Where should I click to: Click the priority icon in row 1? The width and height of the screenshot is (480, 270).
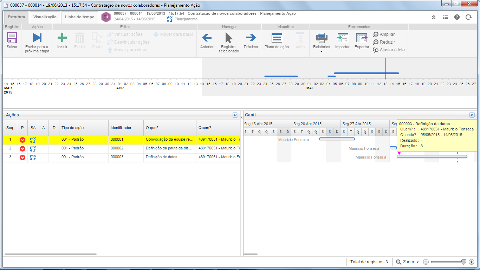click(22, 140)
